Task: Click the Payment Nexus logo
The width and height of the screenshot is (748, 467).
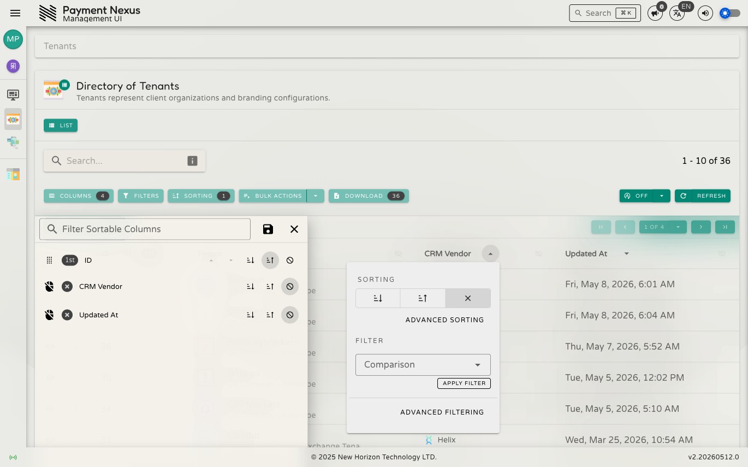Action: point(48,13)
